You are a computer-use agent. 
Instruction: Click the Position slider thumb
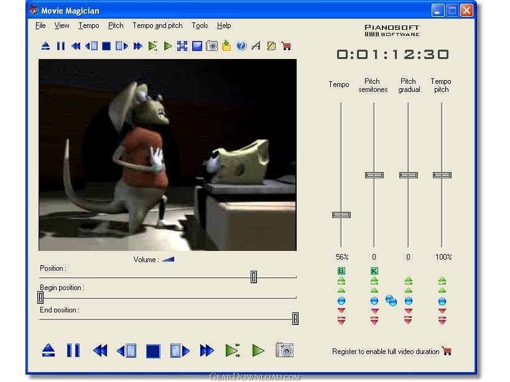pyautogui.click(x=254, y=277)
